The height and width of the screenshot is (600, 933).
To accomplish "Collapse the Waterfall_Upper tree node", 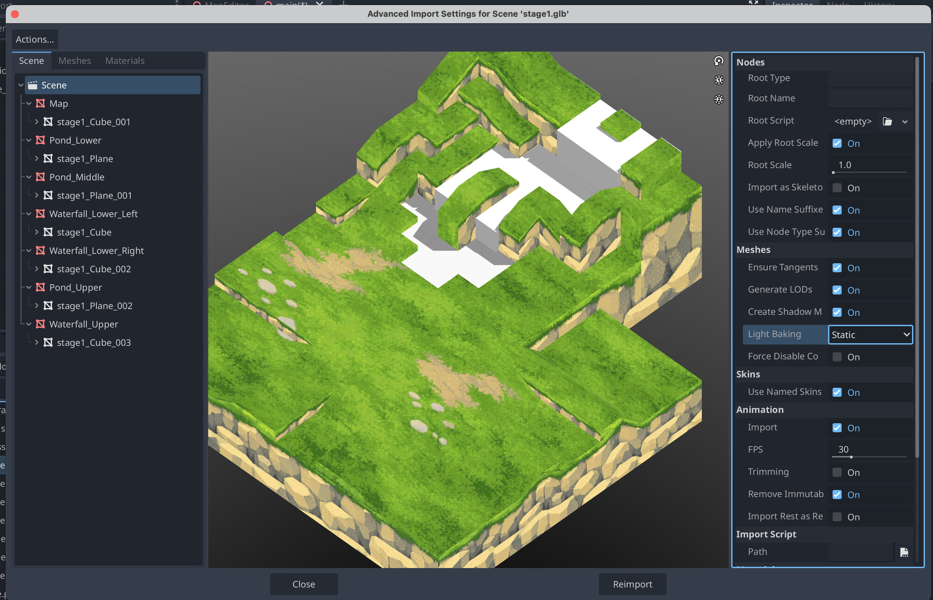I will point(29,324).
